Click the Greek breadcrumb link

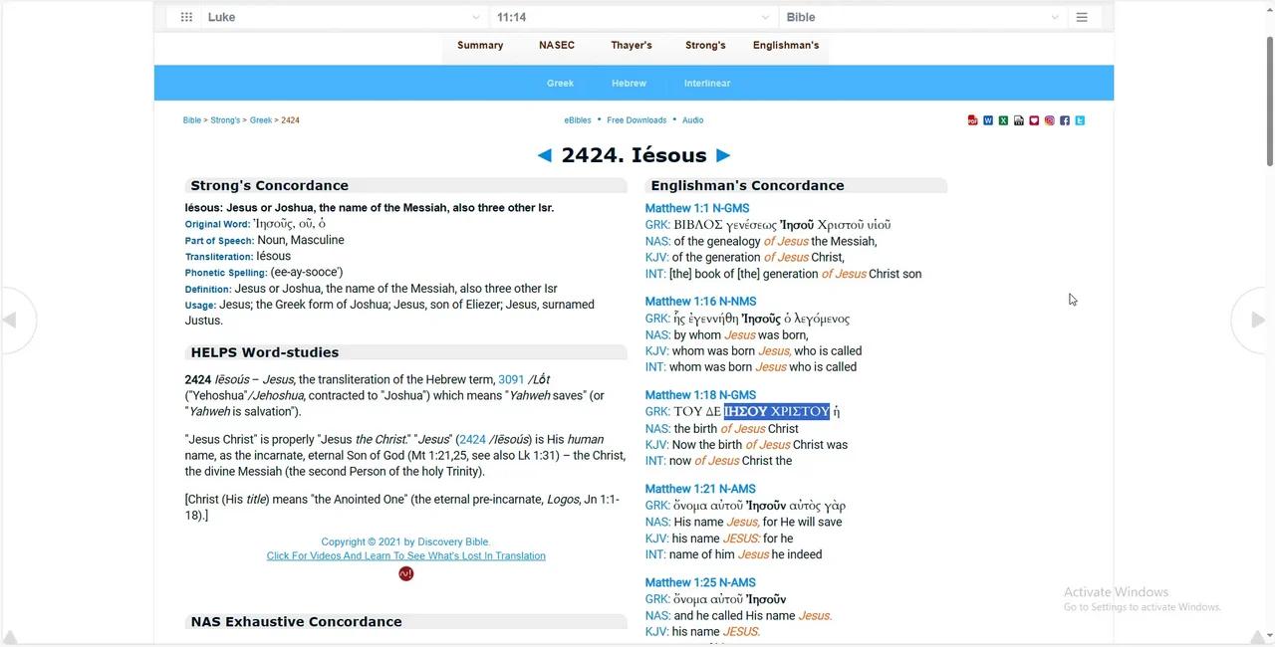[261, 120]
